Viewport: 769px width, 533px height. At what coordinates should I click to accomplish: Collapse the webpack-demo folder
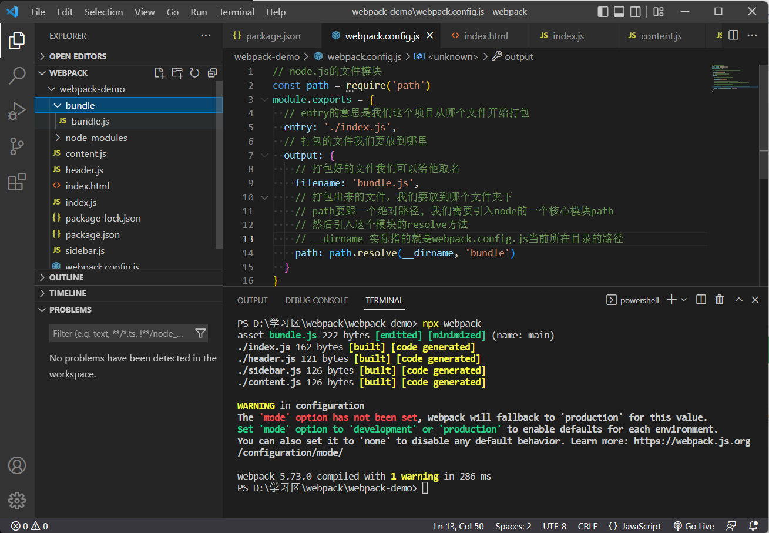pyautogui.click(x=129, y=89)
